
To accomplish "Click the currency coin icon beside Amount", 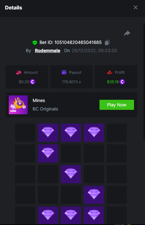I will coord(32,82).
